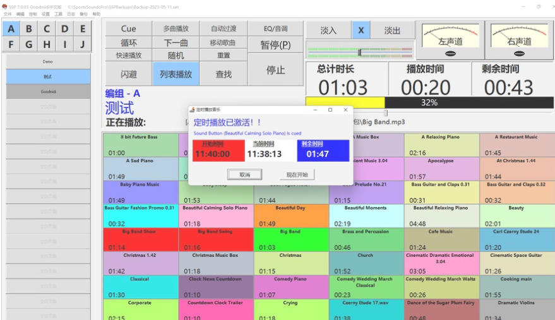Toggle the 快速播放 quick play button

point(128,55)
